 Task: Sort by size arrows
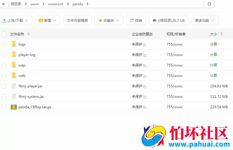click(221, 34)
